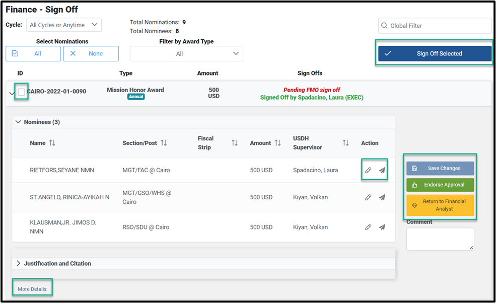Viewport: 496px width, 303px height.
Task: Click 'Signed Off by Spadacino, Laura (EXEC)' text
Action: (x=312, y=98)
